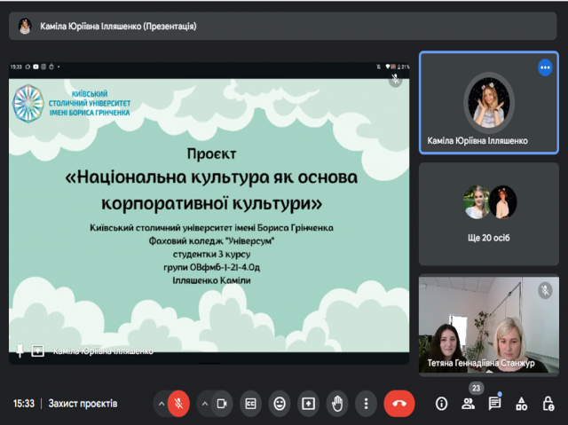The image size is (568, 425).
Task: Click студентки 3 курсу text on slide
Action: click(x=211, y=254)
